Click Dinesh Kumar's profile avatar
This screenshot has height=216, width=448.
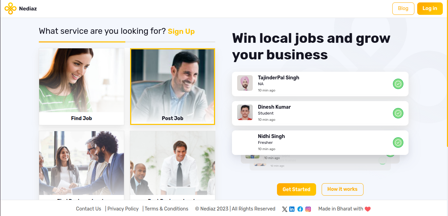(x=245, y=112)
